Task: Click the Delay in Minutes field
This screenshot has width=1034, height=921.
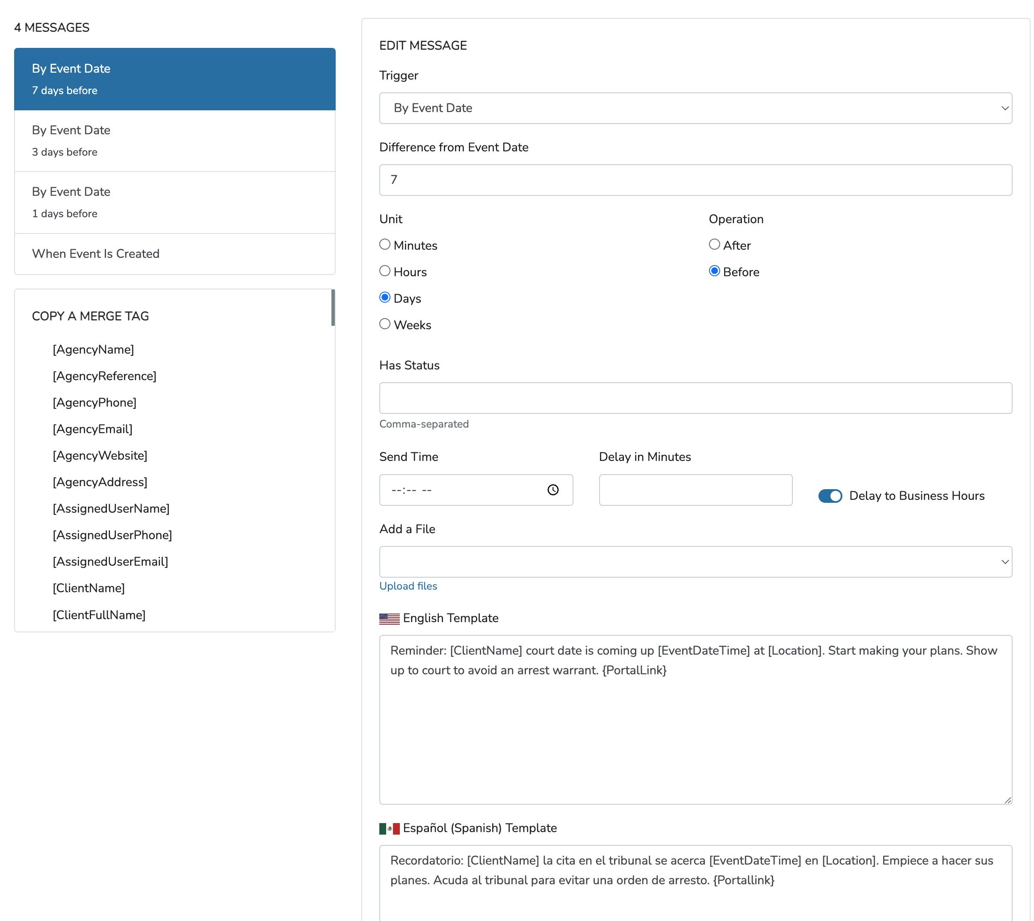Action: (x=695, y=490)
